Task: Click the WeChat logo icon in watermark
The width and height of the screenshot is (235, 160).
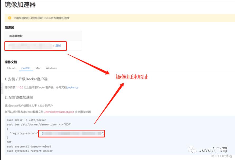Action: coord(192,149)
